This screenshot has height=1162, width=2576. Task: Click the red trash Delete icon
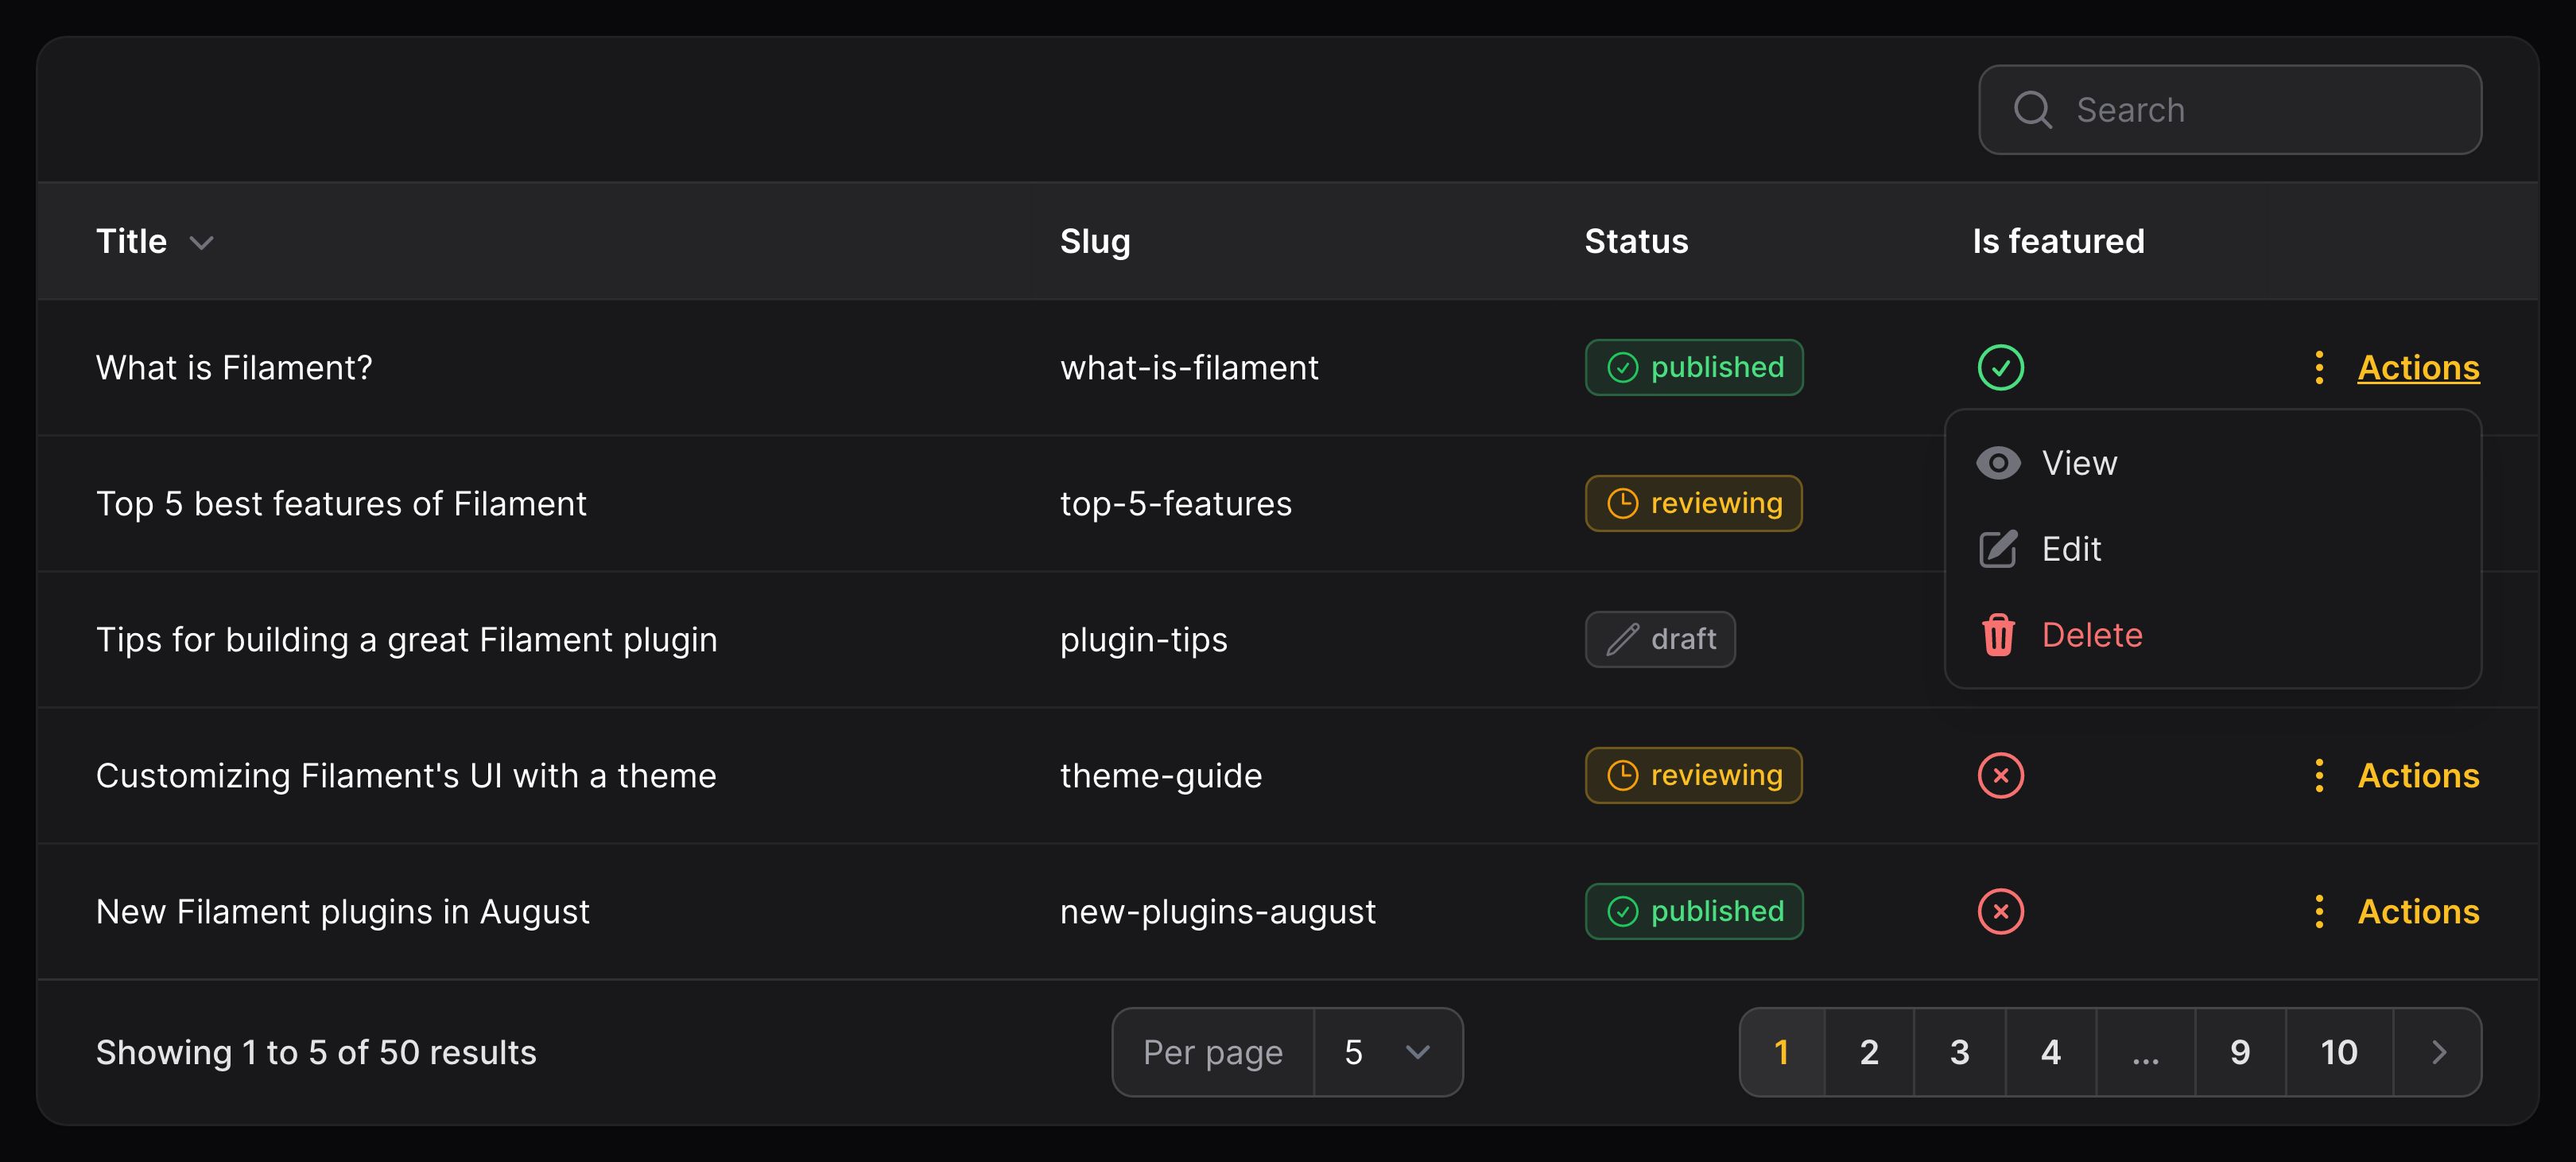[x=1998, y=635]
